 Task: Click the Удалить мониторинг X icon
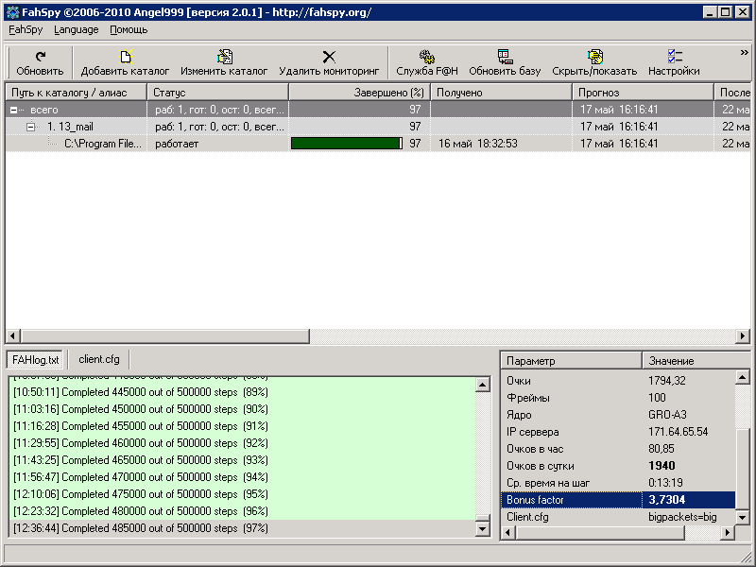pos(329,57)
